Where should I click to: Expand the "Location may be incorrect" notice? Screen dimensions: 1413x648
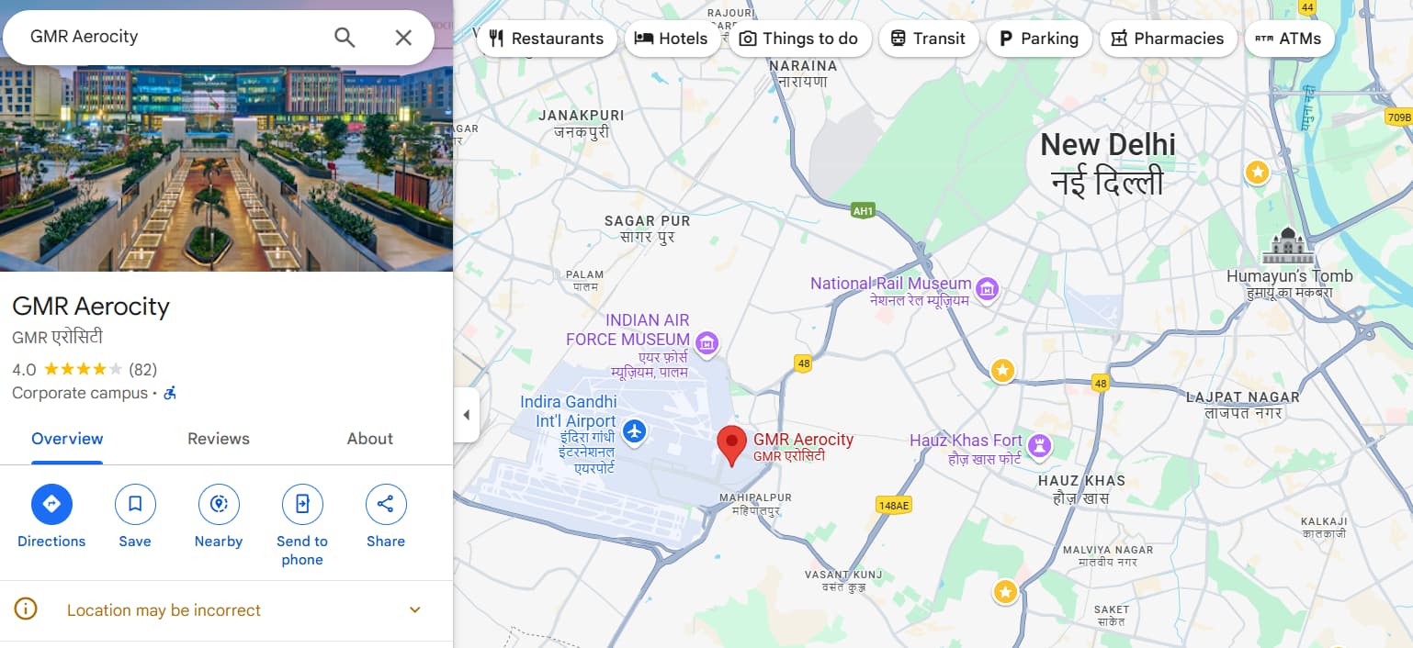point(226,610)
